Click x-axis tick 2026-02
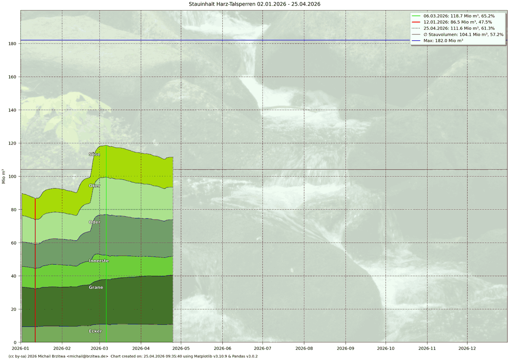 click(62, 348)
